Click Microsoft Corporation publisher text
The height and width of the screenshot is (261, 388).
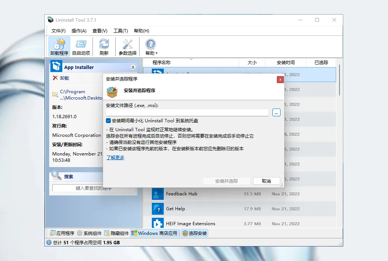[77, 135]
